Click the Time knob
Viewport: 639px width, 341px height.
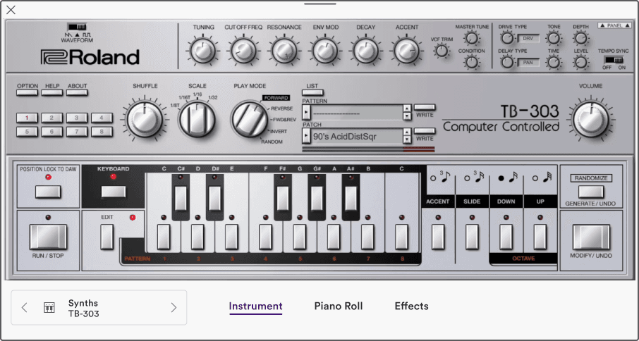click(553, 63)
